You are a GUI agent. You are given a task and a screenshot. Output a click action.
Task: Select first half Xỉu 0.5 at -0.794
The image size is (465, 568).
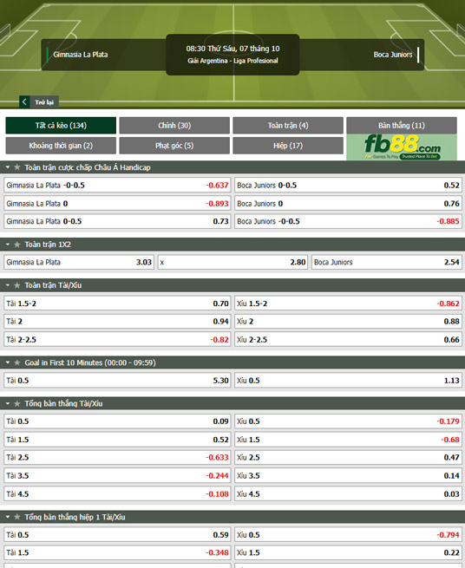point(348,535)
